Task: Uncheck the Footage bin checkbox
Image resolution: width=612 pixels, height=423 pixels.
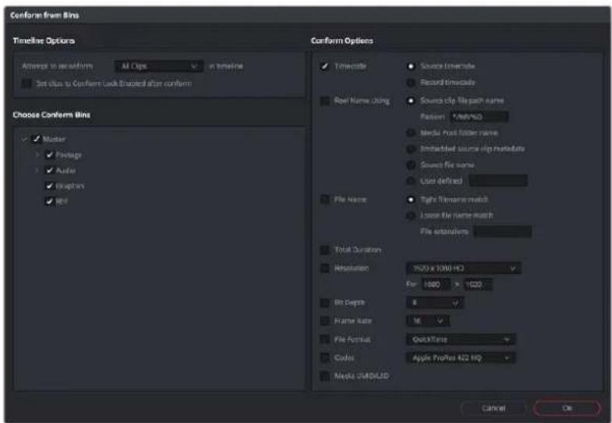Action: 49,155
